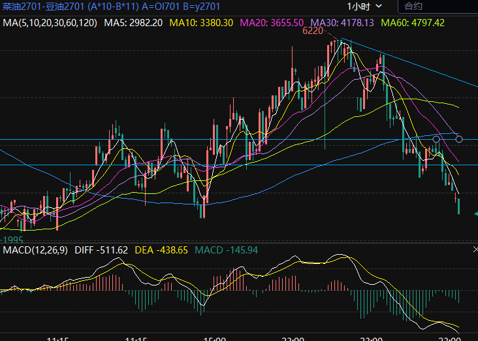Click the DEA -438.65 value
Viewport: 478px width, 341px height.
pos(161,250)
